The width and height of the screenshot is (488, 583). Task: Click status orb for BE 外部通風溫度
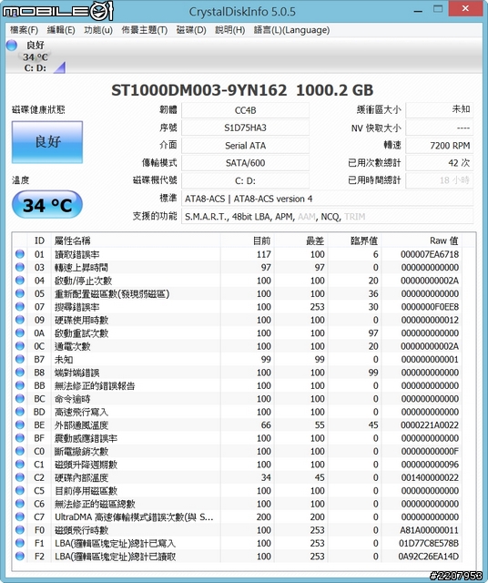[x=20, y=424]
